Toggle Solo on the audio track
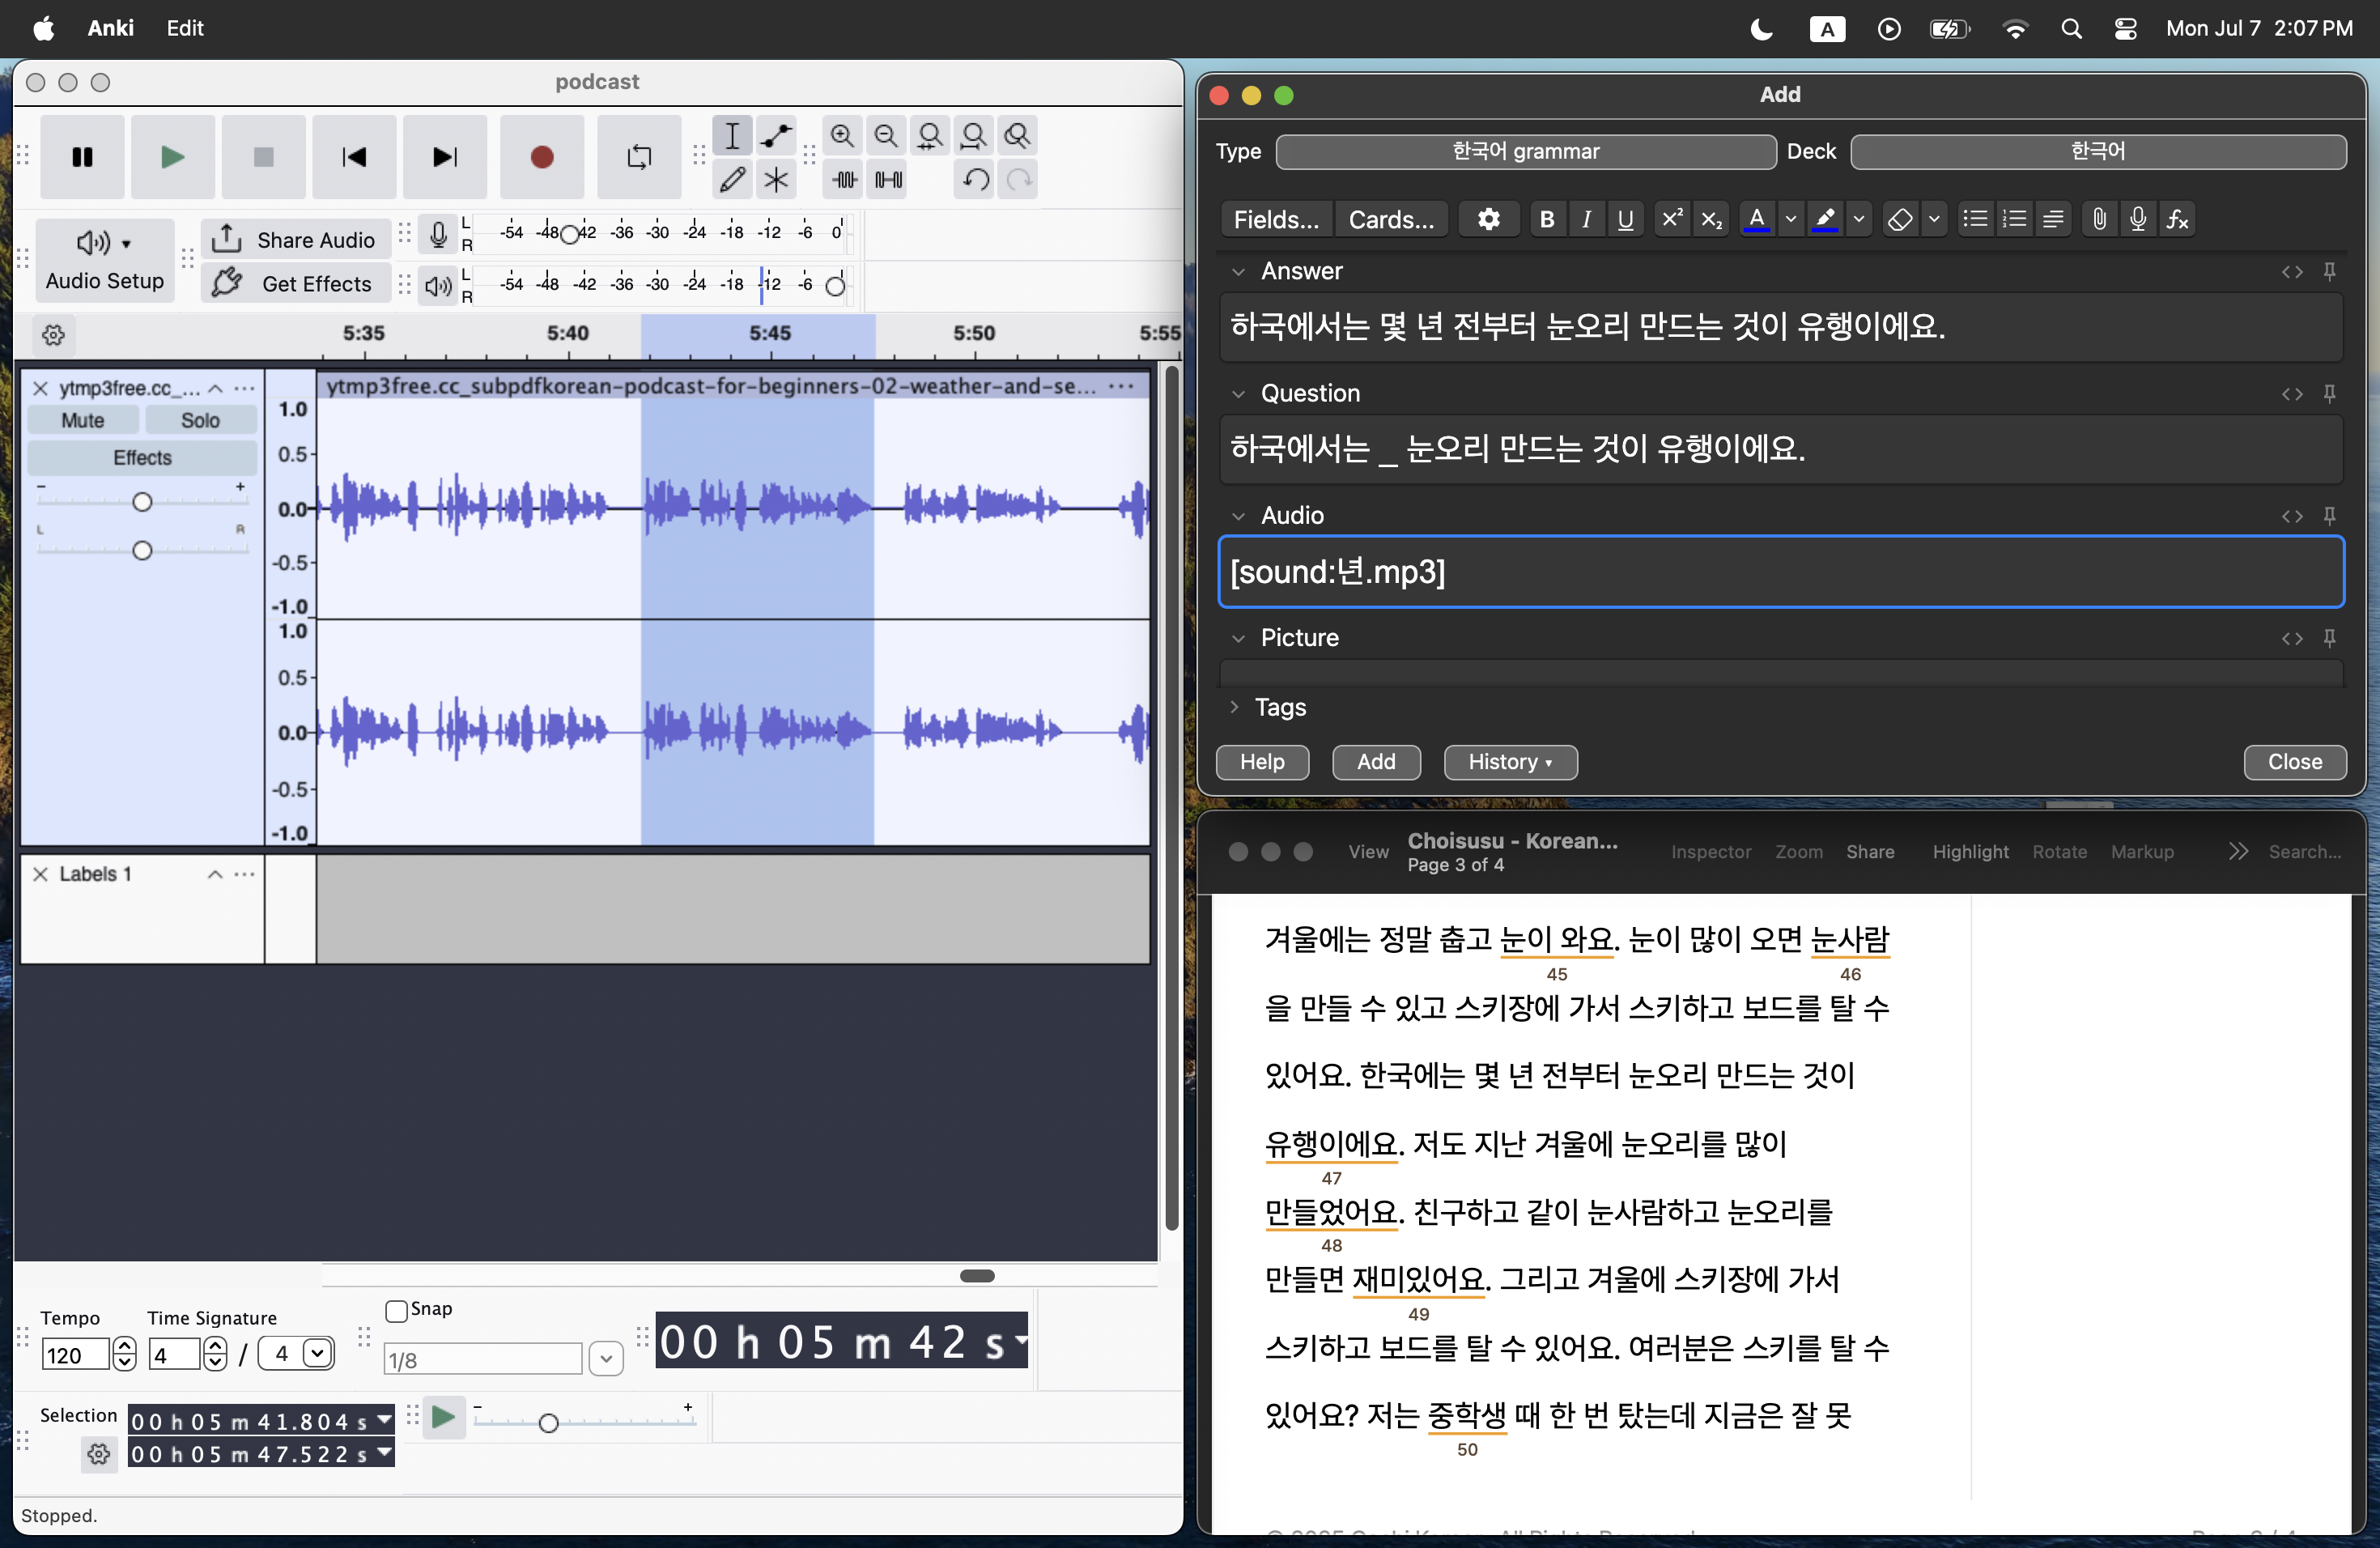Image resolution: width=2380 pixels, height=1548 pixels. tap(200, 421)
